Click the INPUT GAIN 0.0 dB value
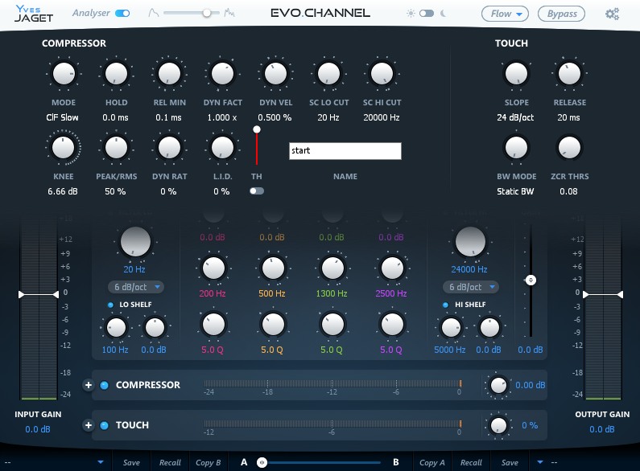 pyautogui.click(x=38, y=429)
